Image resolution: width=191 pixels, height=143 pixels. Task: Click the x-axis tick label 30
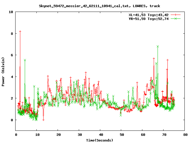coord(80,135)
